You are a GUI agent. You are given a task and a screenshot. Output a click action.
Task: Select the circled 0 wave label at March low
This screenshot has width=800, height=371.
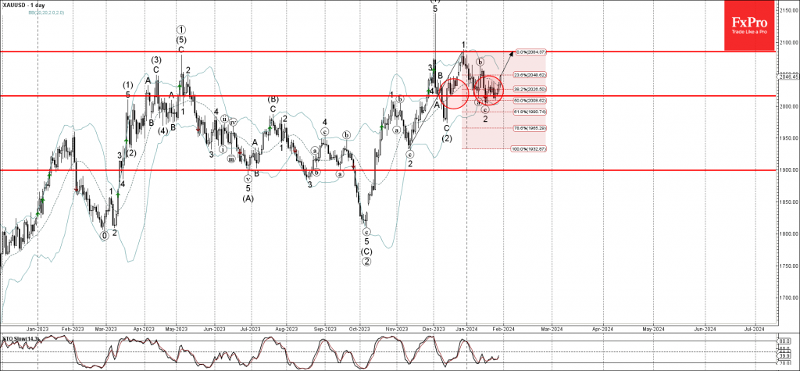coord(105,236)
